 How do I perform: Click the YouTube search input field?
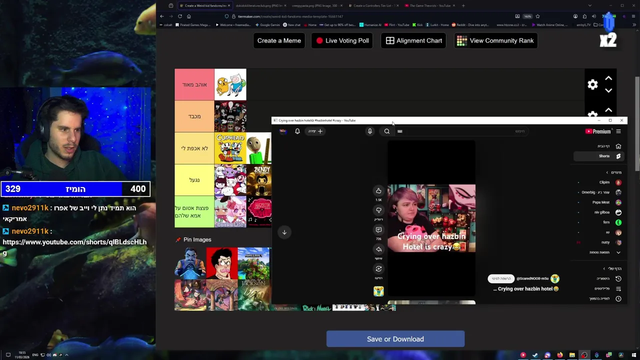tap(462, 131)
